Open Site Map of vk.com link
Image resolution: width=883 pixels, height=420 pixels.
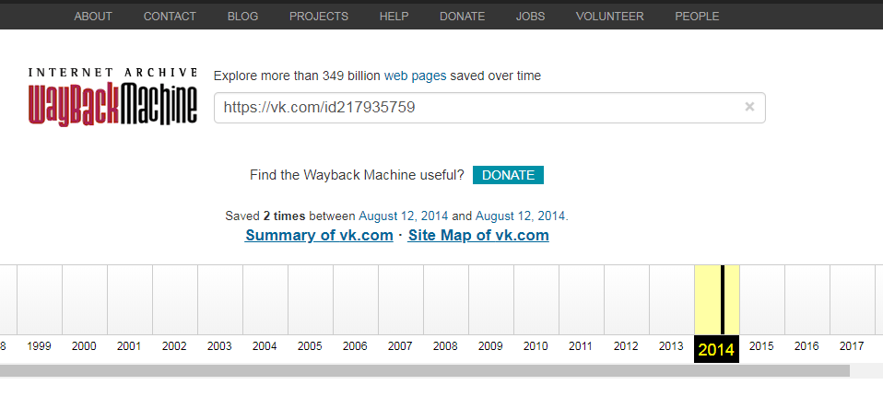pos(478,235)
